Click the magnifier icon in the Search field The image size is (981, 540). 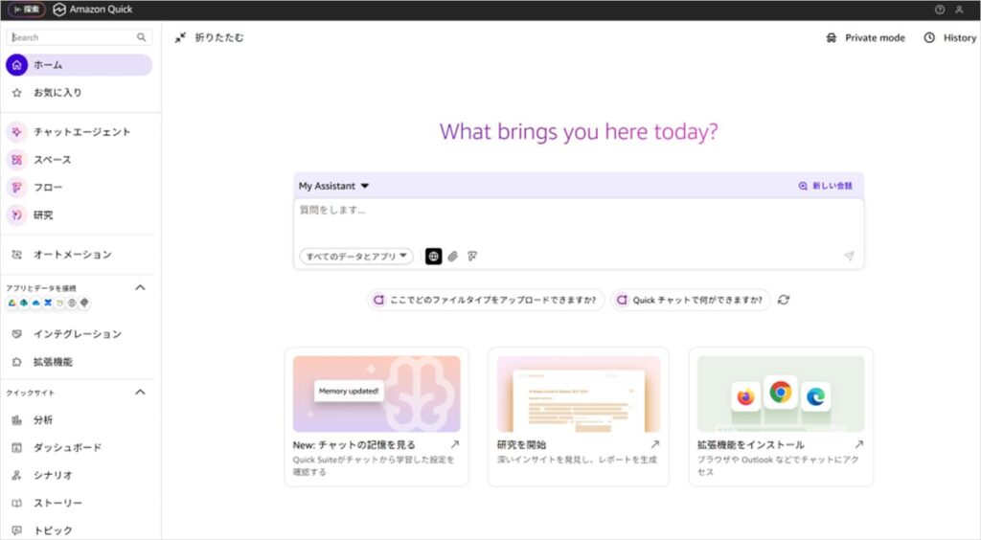(x=142, y=37)
